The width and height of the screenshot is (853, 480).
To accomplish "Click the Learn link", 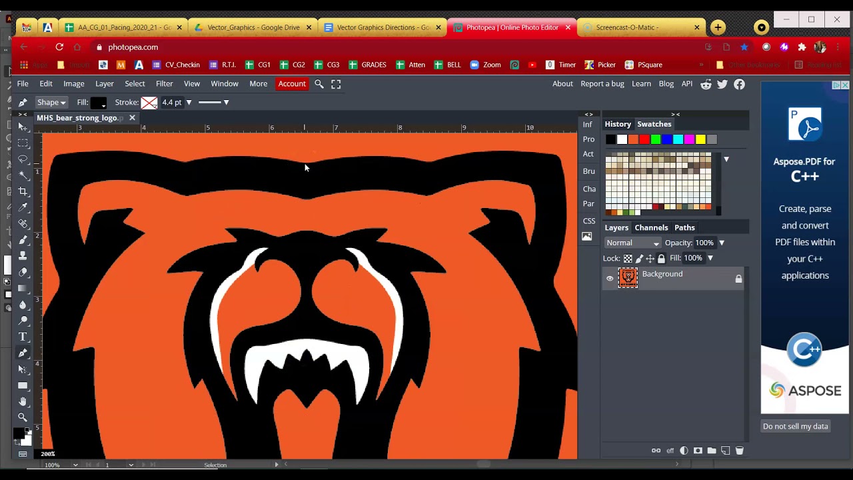I will (x=641, y=84).
